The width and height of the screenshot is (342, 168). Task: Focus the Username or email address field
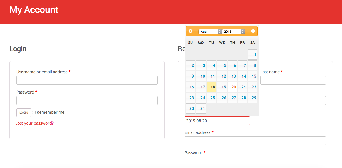[x=87, y=80]
